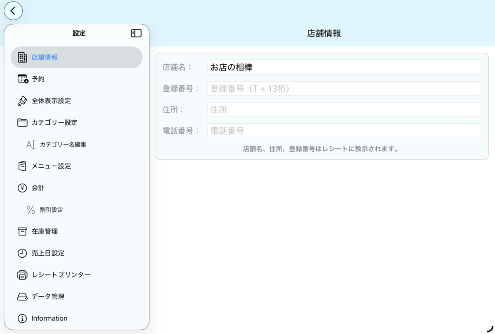Open データ管理 settings
The image size is (495, 334).
pyautogui.click(x=48, y=297)
